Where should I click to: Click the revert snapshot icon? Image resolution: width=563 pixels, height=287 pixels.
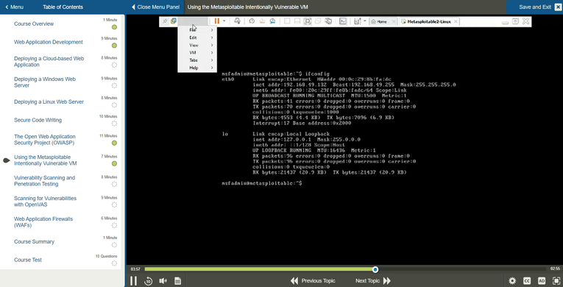(262, 21)
